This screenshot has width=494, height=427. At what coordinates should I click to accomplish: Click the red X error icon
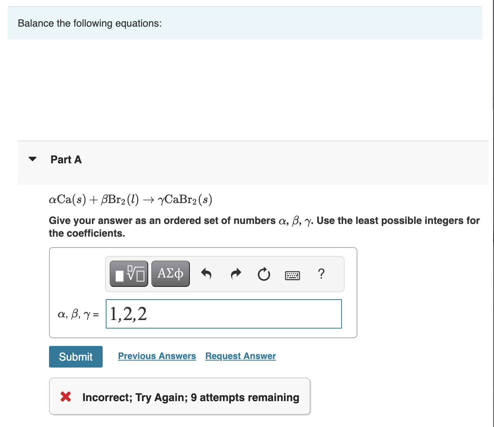[x=66, y=396]
